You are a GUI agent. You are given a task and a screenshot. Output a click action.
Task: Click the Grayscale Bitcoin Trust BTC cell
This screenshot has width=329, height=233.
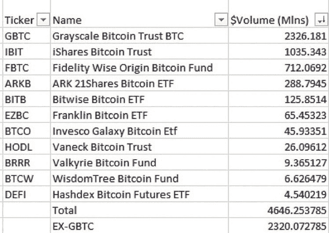click(118, 36)
